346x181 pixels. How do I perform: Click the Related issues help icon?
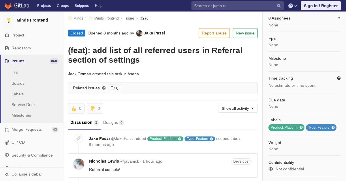pos(104,88)
